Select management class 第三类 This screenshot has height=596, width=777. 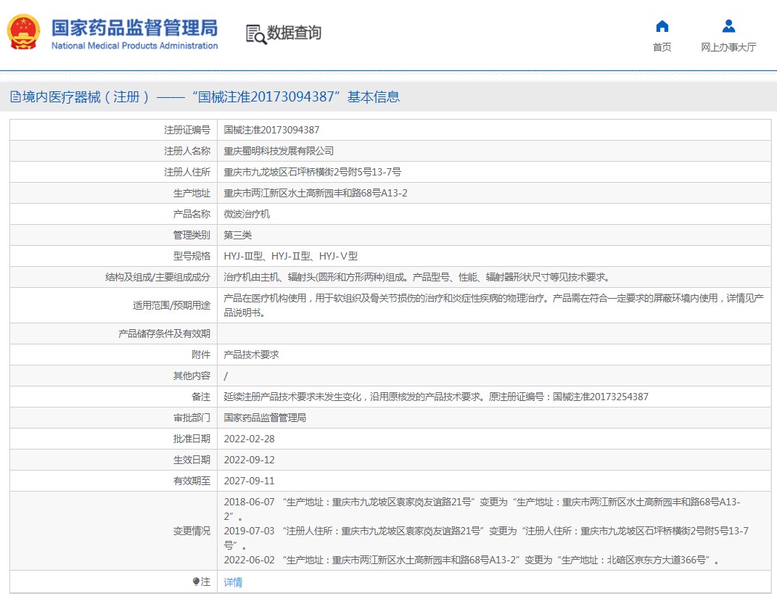237,235
